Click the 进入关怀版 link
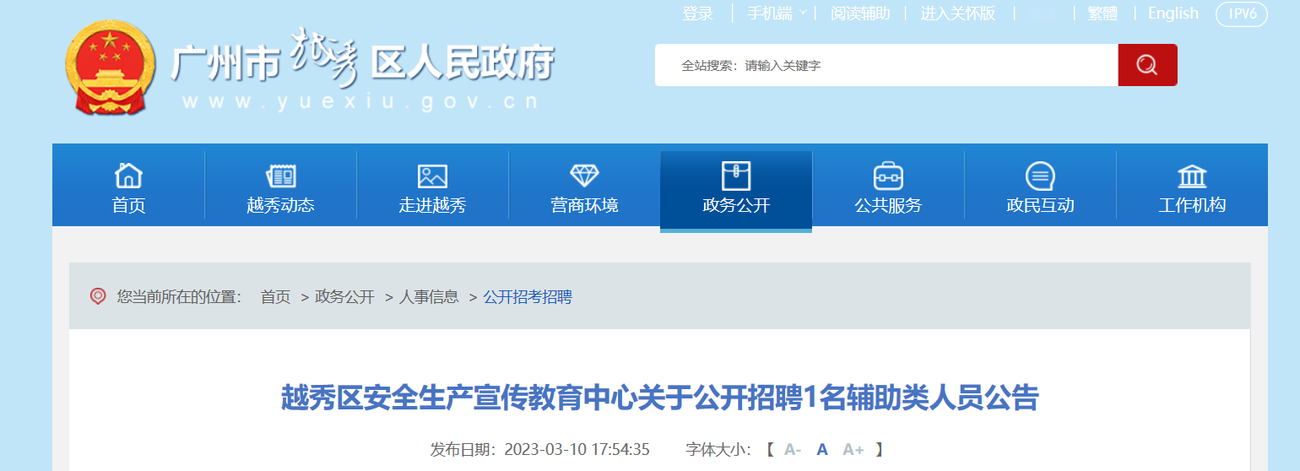Screen dimensions: 1300x471 point(957,14)
